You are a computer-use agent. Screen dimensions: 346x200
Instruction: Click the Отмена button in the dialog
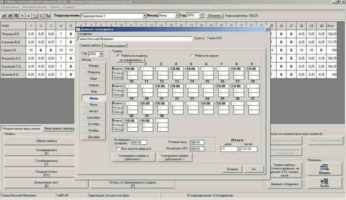(232, 169)
